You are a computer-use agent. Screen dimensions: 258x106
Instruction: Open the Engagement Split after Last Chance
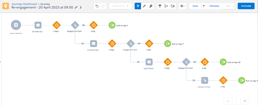click(x=186, y=62)
